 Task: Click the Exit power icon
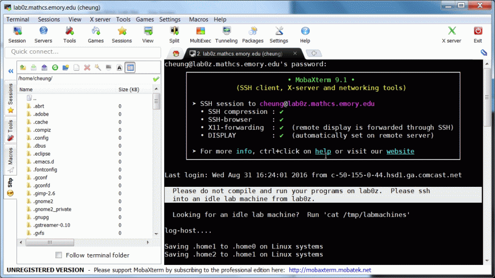[x=477, y=35]
